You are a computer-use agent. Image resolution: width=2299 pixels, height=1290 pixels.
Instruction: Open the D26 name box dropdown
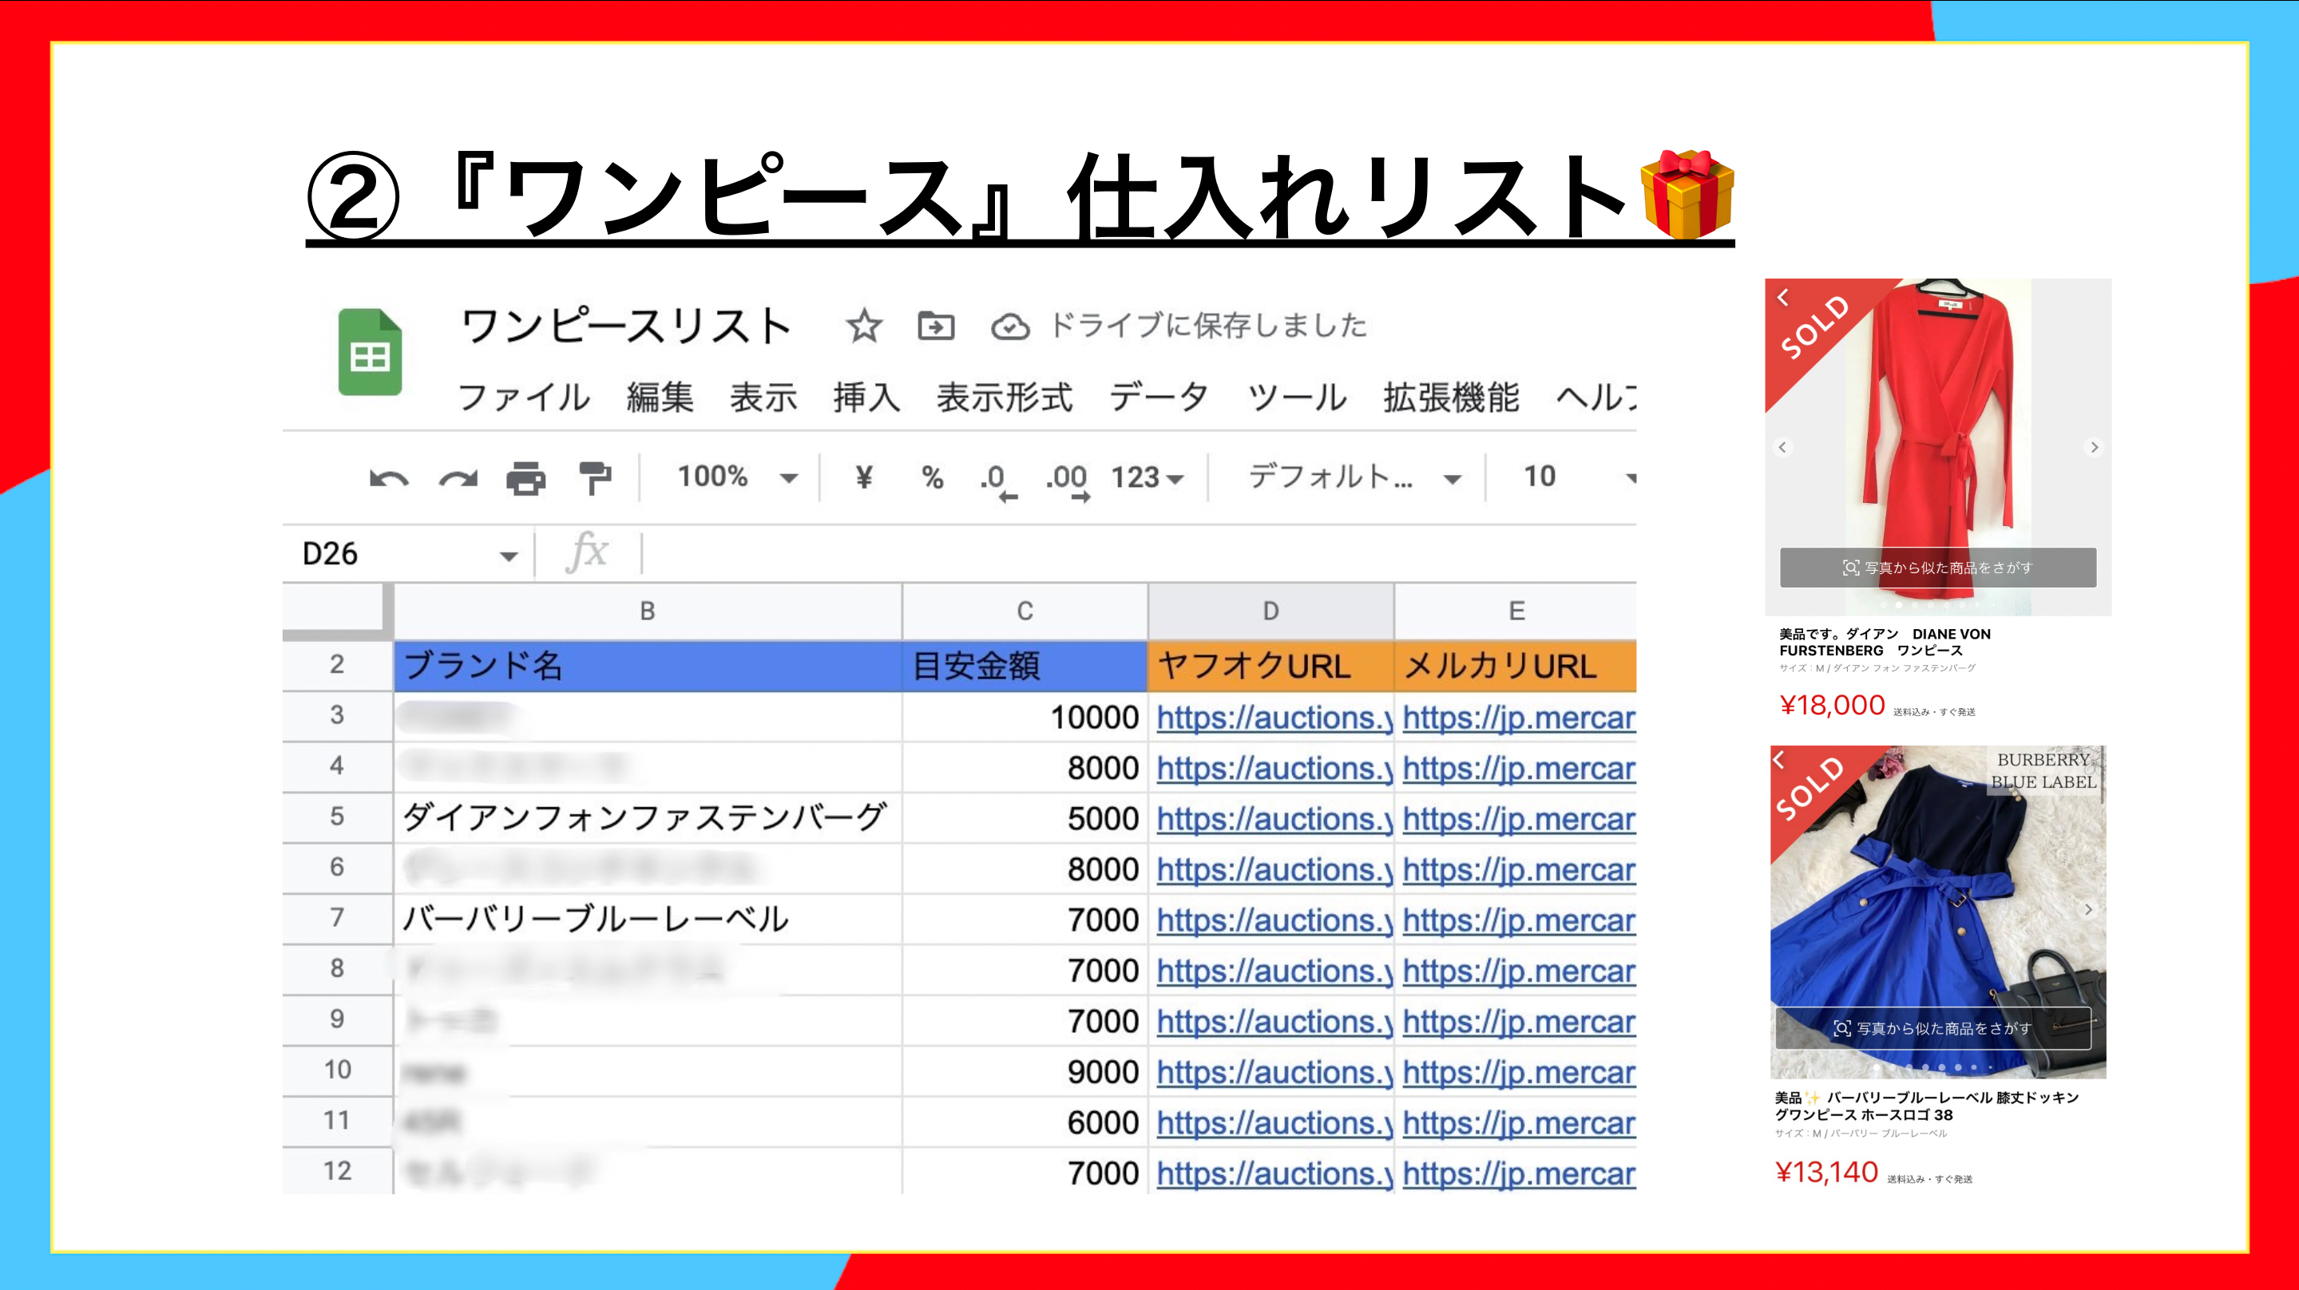pyautogui.click(x=509, y=556)
